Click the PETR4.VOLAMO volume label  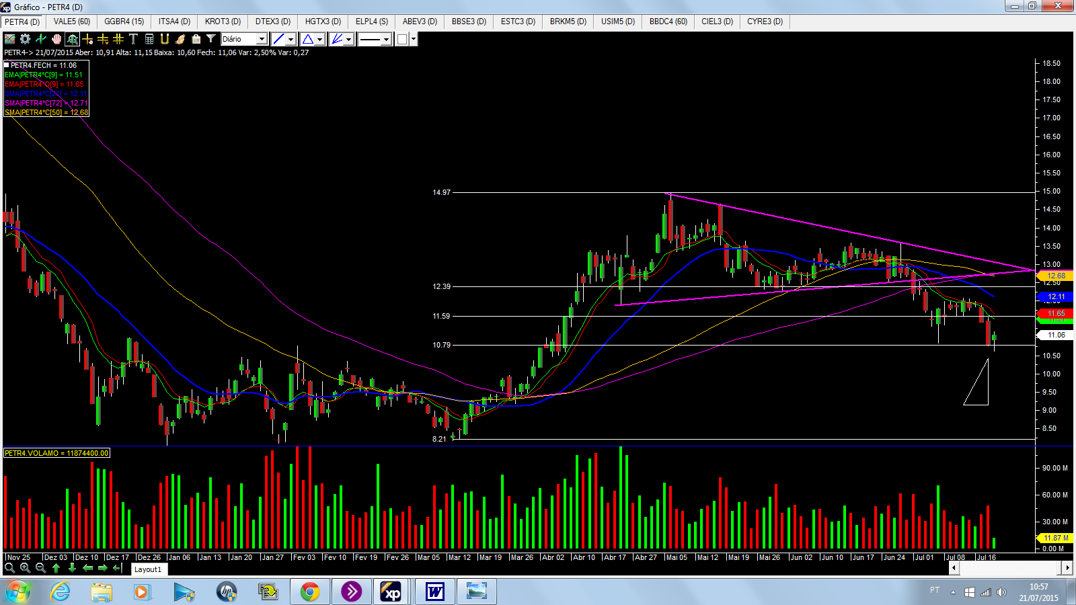pos(56,453)
